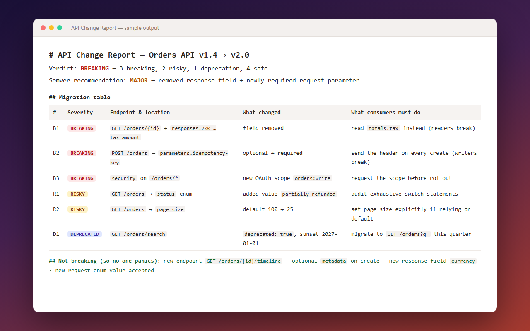The height and width of the screenshot is (331, 530).
Task: Click the '## Not breaking (so no one panics):' heading
Action: (104, 261)
